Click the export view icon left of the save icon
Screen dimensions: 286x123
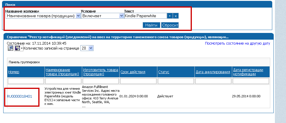pyautogui.click(x=11, y=48)
